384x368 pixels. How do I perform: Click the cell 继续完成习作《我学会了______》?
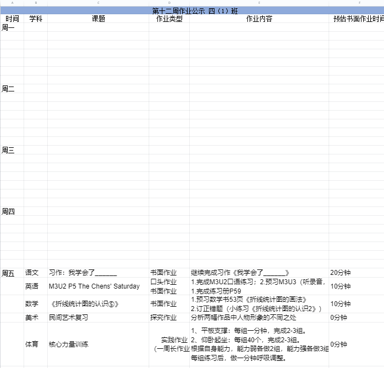[259, 273]
